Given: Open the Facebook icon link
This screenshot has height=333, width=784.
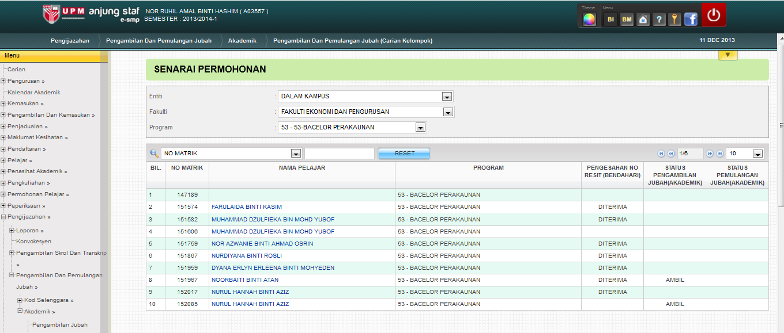Looking at the screenshot, I should (x=691, y=20).
